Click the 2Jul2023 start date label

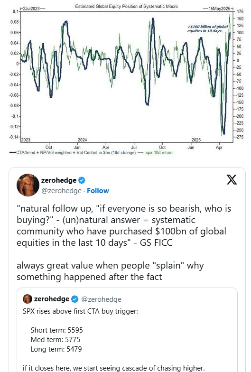pos(31,9)
